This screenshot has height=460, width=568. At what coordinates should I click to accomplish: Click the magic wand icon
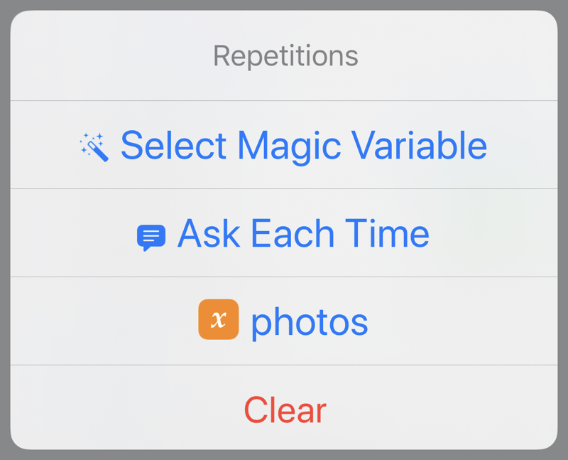coord(94,147)
